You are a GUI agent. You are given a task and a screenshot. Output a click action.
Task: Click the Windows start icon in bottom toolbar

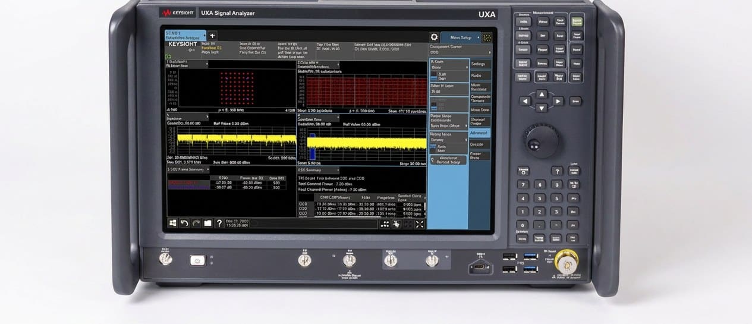point(172,224)
